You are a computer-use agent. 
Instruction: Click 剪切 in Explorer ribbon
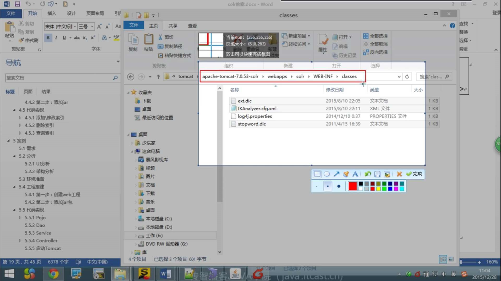(166, 37)
